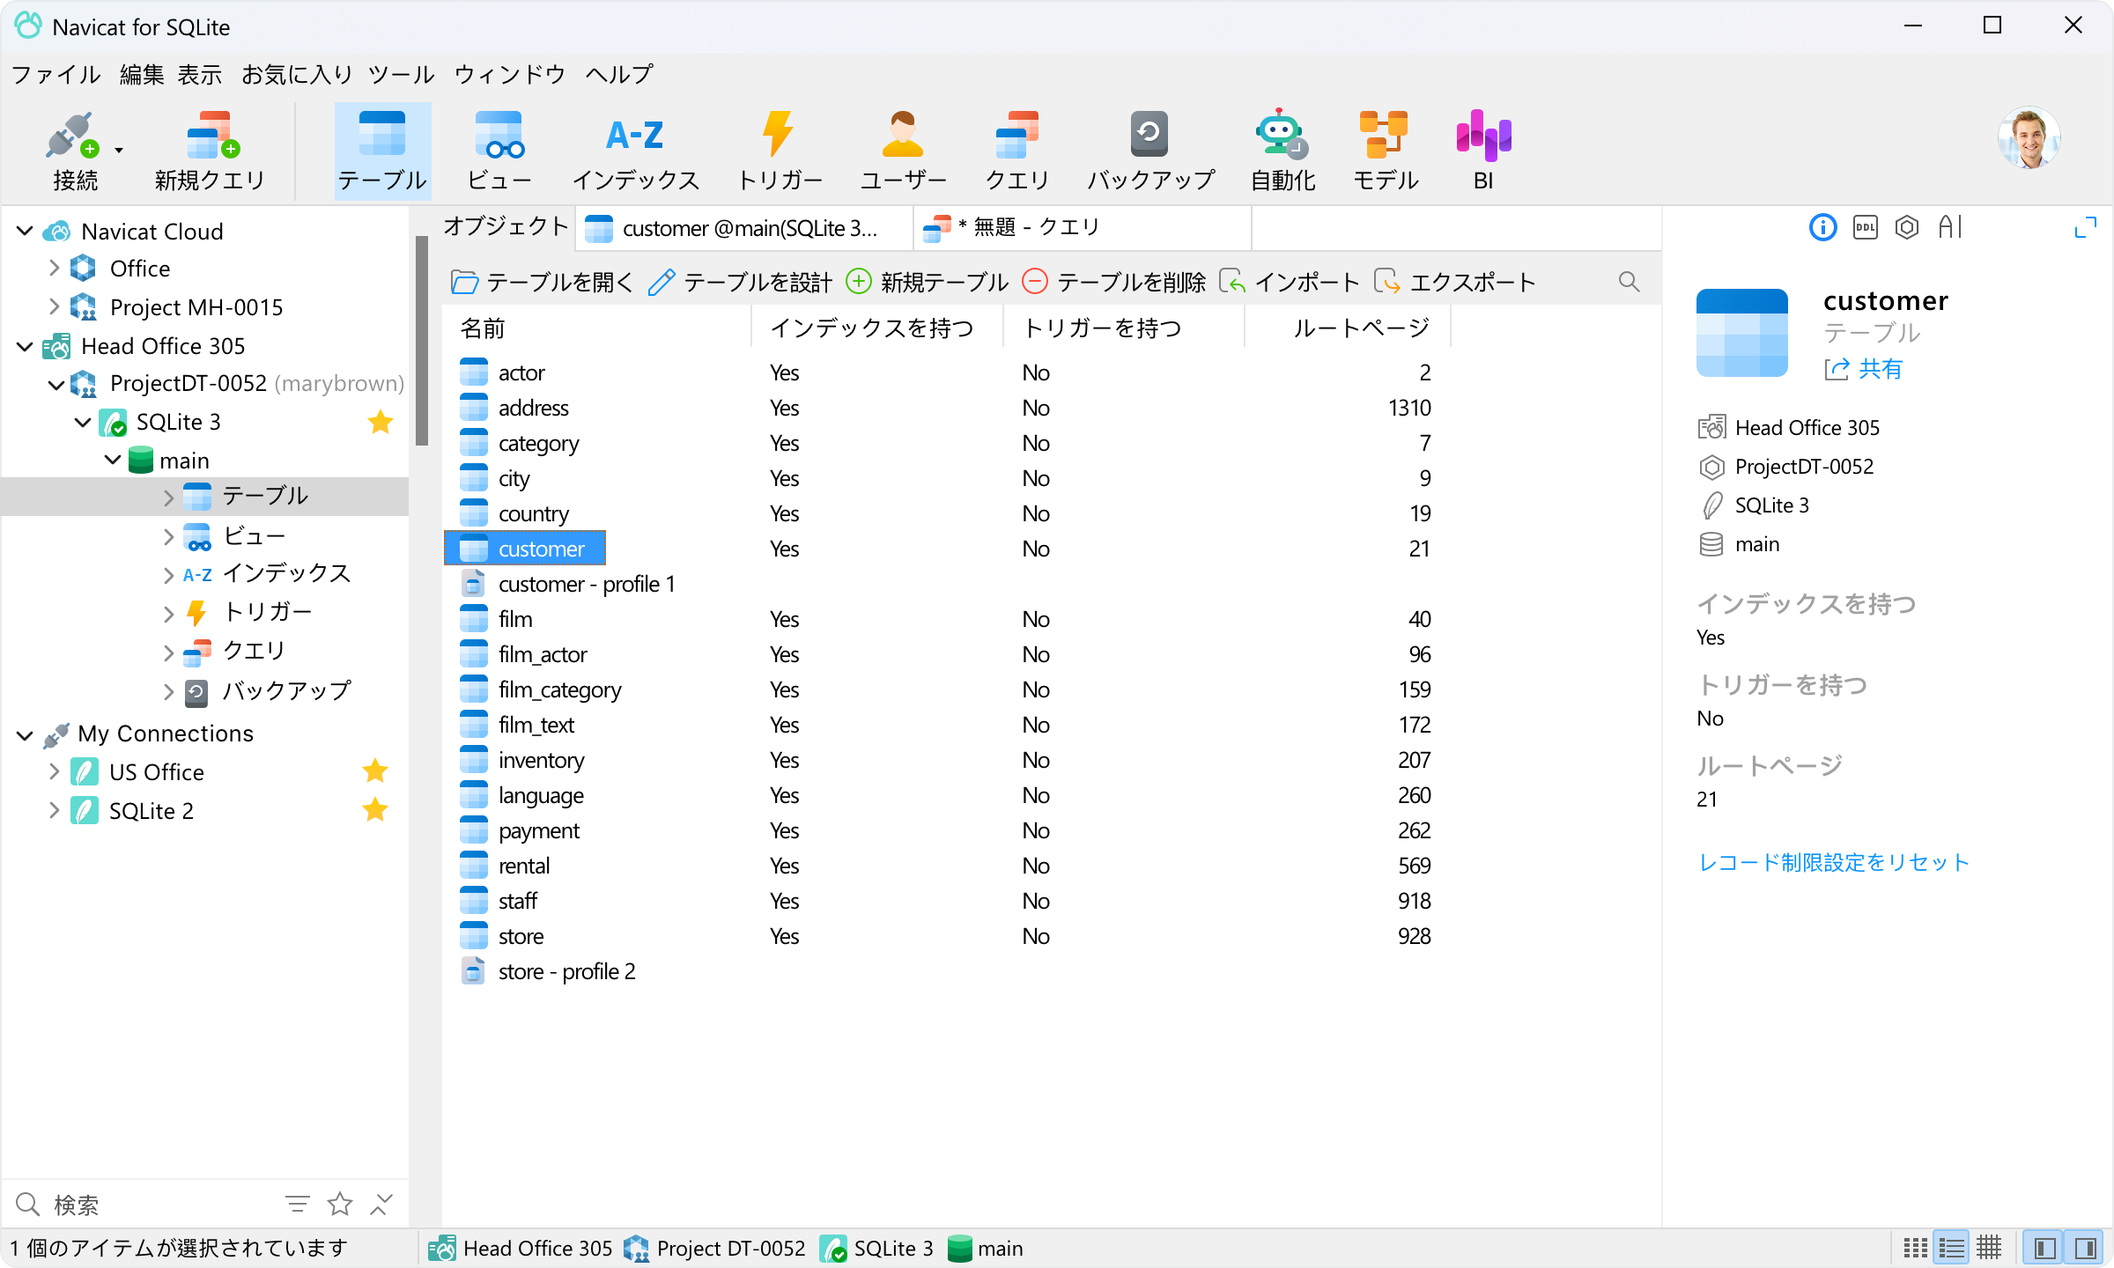2114x1268 pixels.
Task: Expand the right information pane
Action: [2085, 228]
